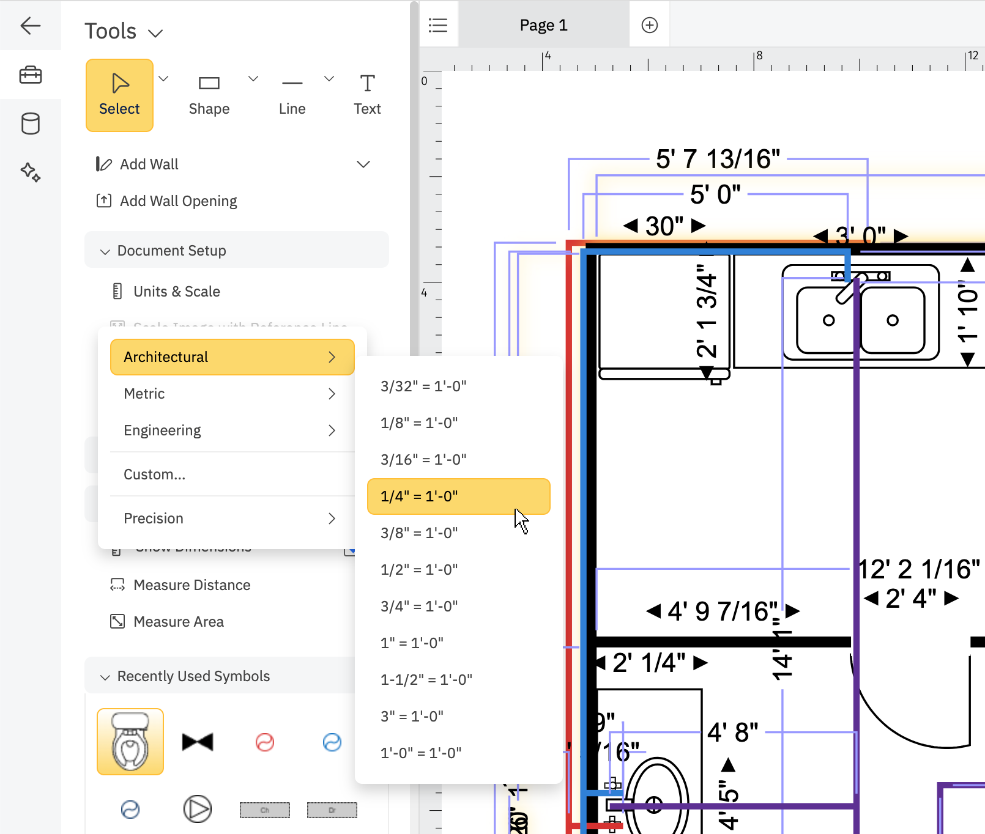The width and height of the screenshot is (985, 834).
Task: Click the Custom... scale option
Action: point(154,474)
